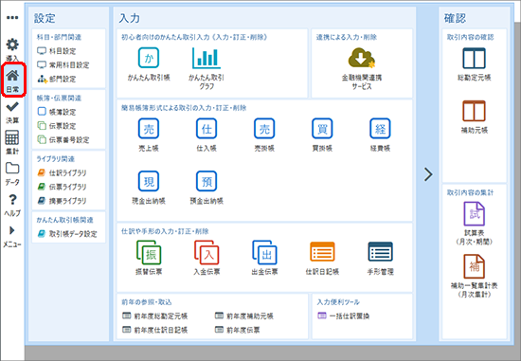Open 摘要ライブラリ
Image resolution: width=521 pixels, height=361 pixels.
pos(62,201)
